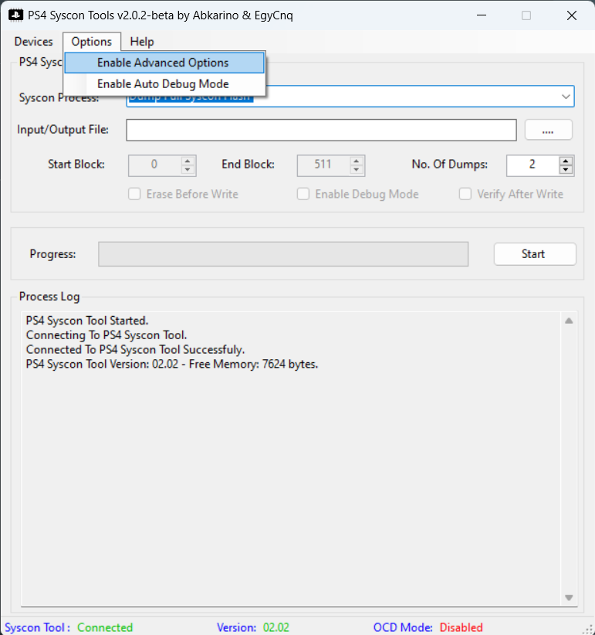Click the Start Block number field
This screenshot has width=595, height=635.
pos(154,165)
